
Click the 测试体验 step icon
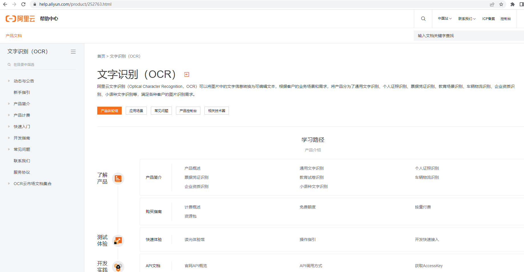tap(118, 241)
